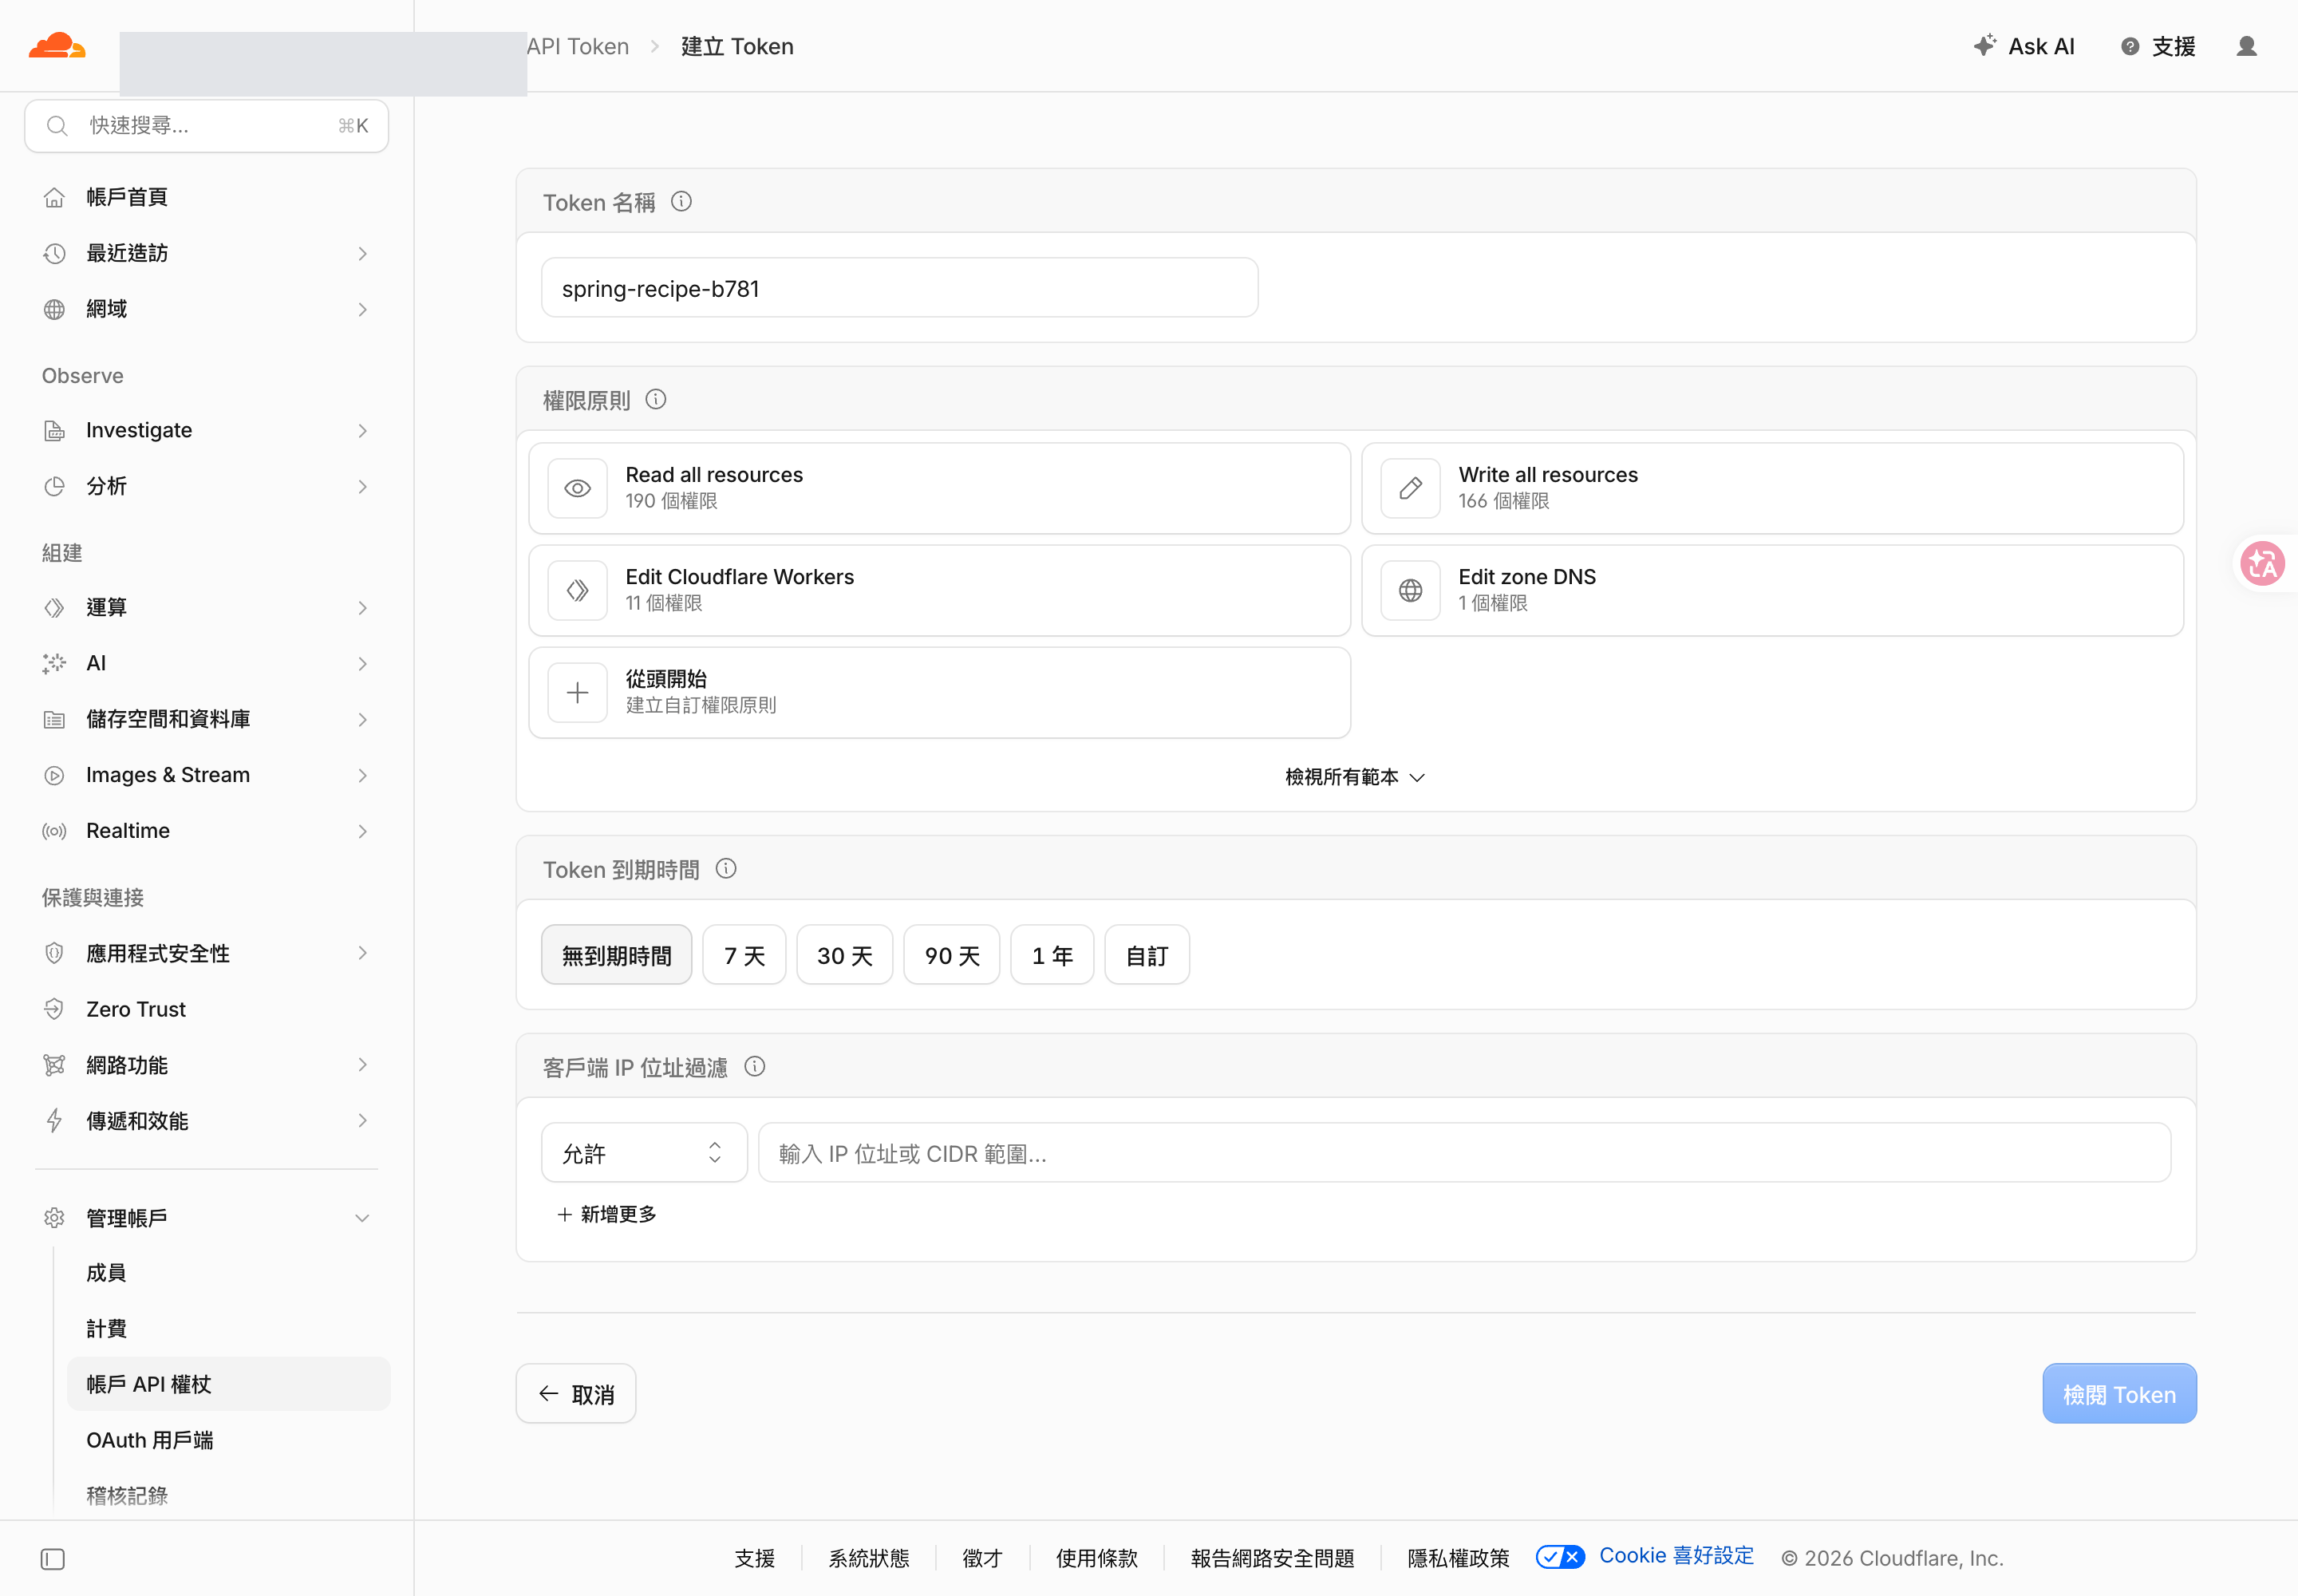This screenshot has height=1596, width=2298.
Task: Click Workers icon on Edit Cloudflare Workers card
Action: click(578, 591)
